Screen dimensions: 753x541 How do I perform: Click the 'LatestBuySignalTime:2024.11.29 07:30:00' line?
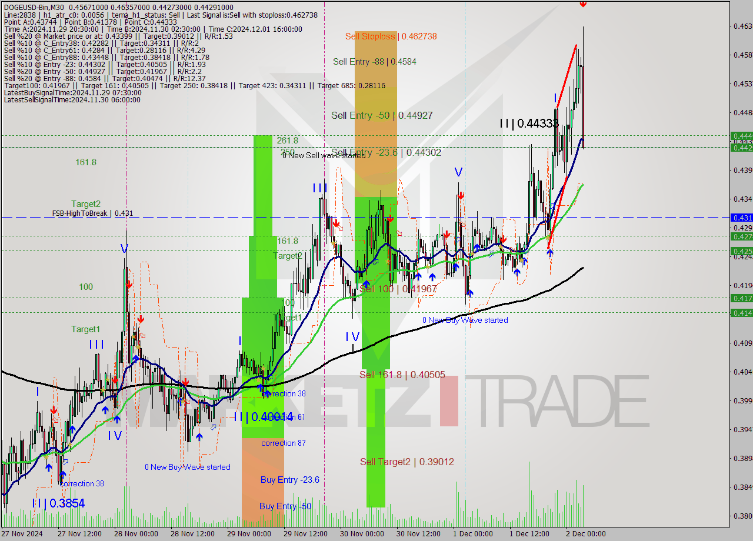point(72,92)
